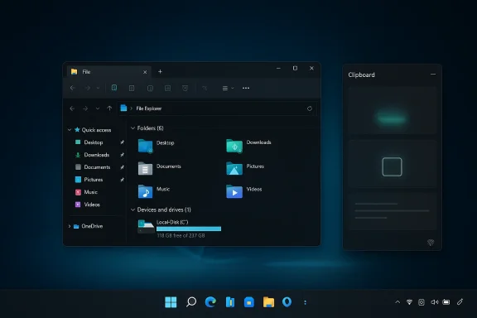477x318 pixels.
Task: Select OneDrive in the sidebar
Action: tap(92, 226)
